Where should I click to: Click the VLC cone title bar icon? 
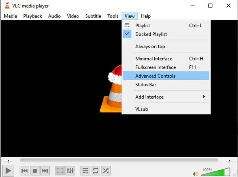pos(7,6)
